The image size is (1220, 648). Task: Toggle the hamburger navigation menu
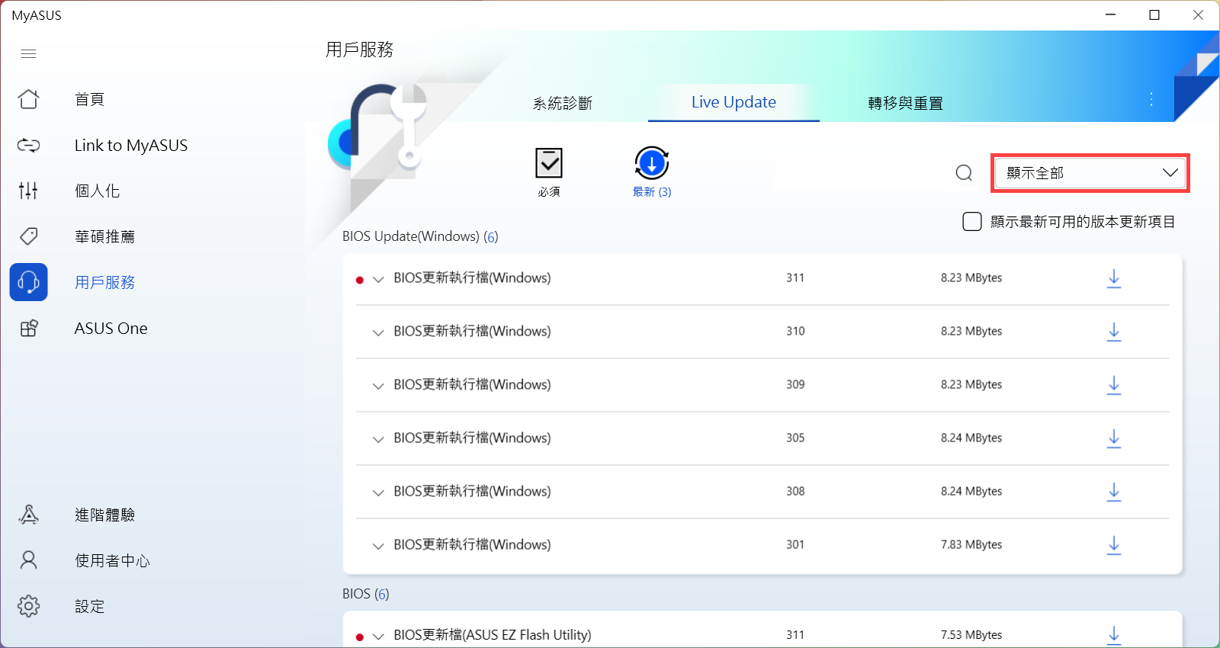[28, 53]
